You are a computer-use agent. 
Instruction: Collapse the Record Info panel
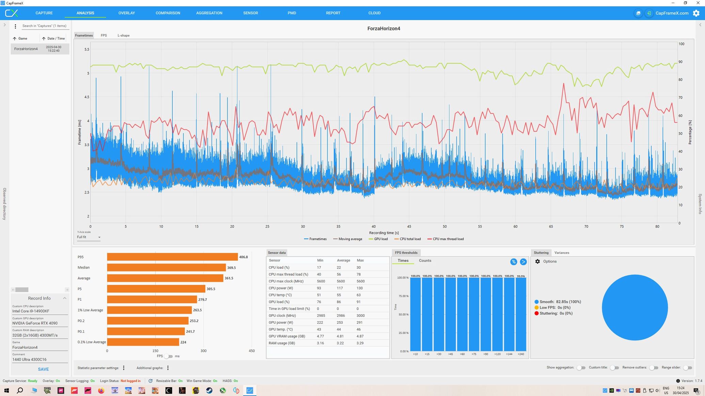point(65,298)
